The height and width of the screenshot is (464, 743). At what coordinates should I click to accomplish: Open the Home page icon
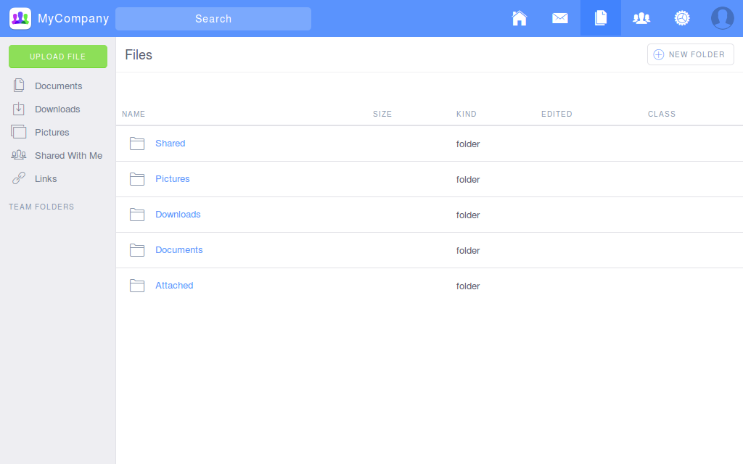pos(520,18)
